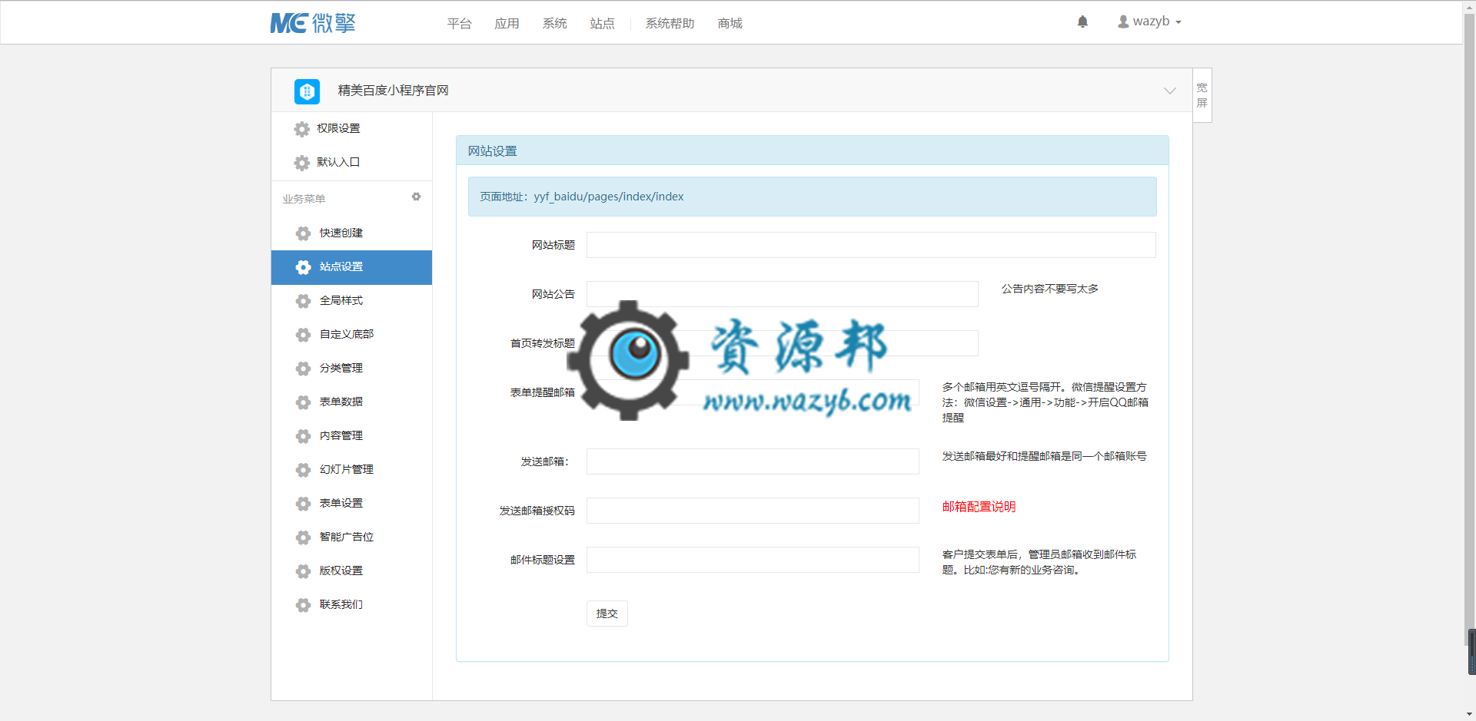Click the gear icon next to 站点设置
Image resolution: width=1476 pixels, height=721 pixels.
(x=304, y=267)
